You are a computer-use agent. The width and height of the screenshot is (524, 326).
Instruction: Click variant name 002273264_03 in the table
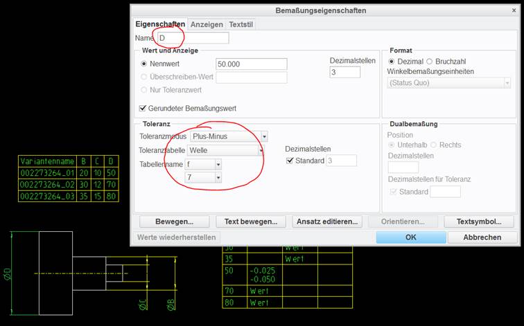(47, 196)
